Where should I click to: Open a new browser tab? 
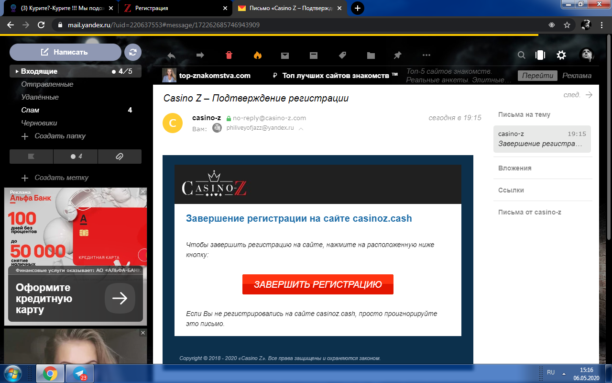(x=358, y=8)
